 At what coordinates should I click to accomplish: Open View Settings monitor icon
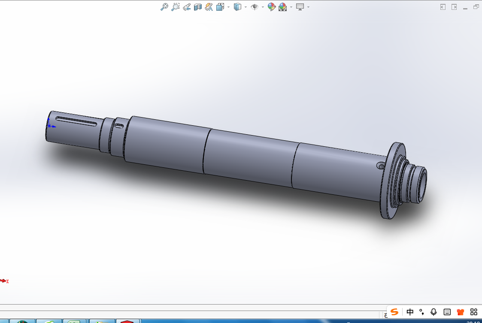click(300, 7)
